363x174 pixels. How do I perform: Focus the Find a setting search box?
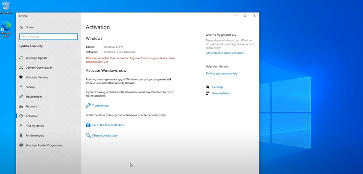click(x=49, y=37)
